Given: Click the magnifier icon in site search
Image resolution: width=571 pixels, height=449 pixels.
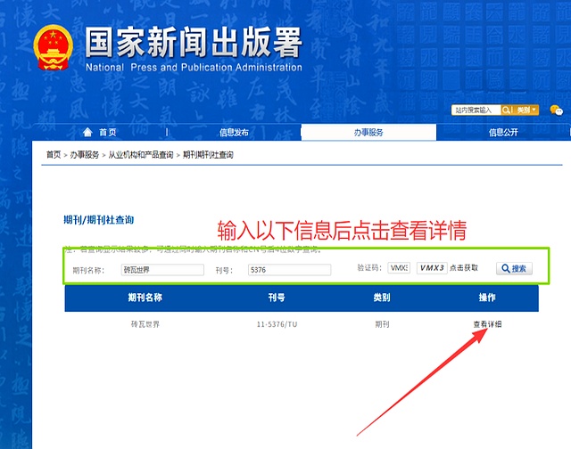Looking at the screenshot, I should [506, 110].
